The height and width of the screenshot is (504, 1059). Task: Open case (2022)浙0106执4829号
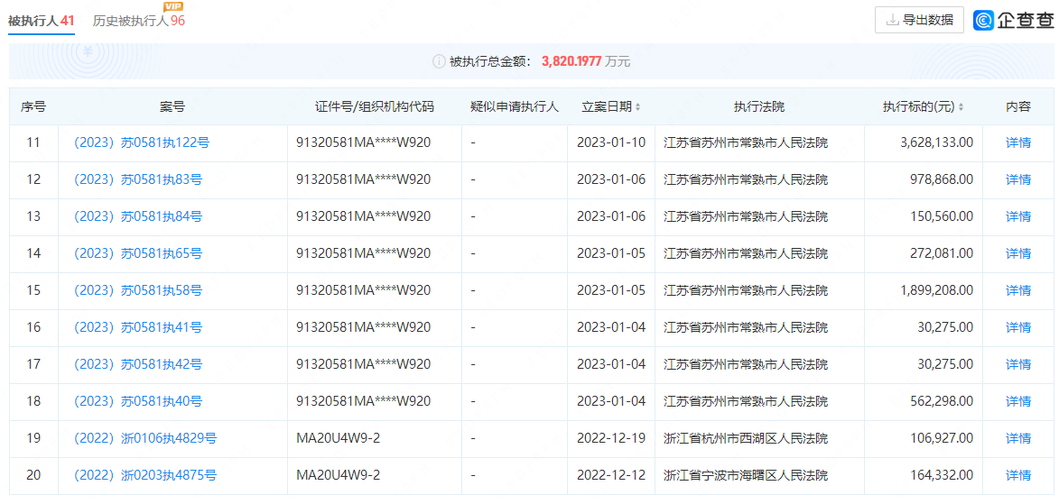tap(144, 438)
